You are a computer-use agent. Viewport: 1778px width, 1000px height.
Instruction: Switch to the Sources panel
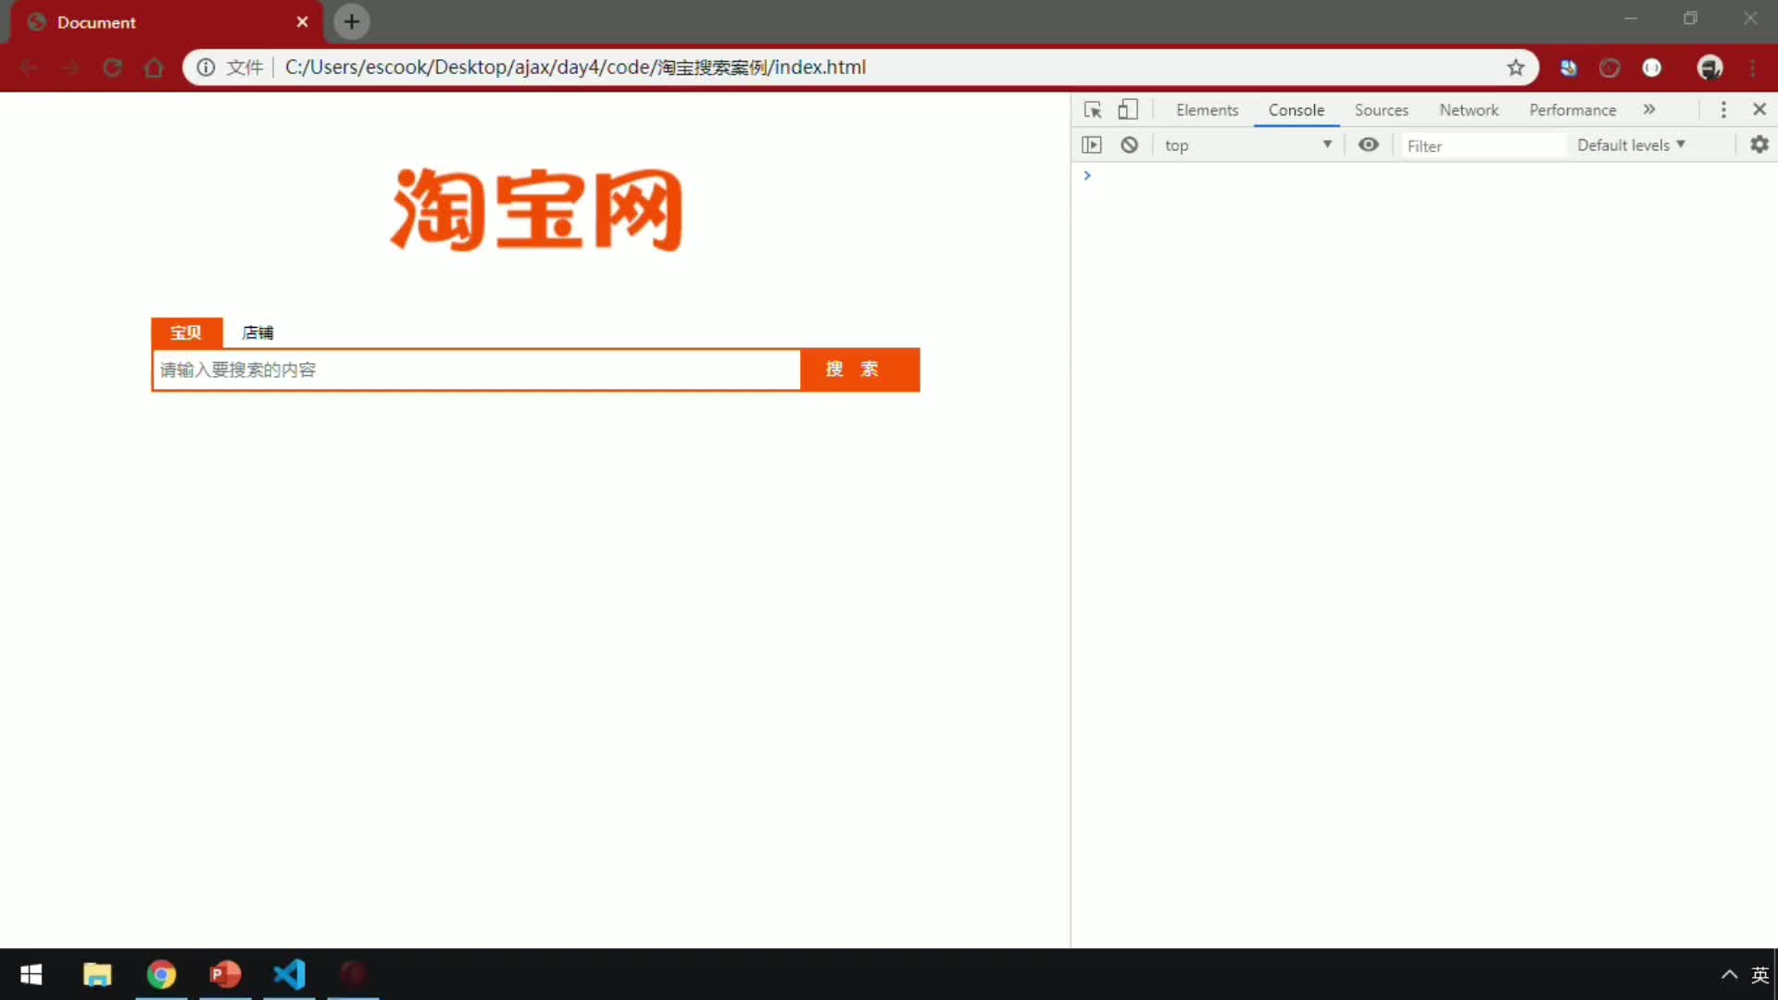coord(1381,110)
